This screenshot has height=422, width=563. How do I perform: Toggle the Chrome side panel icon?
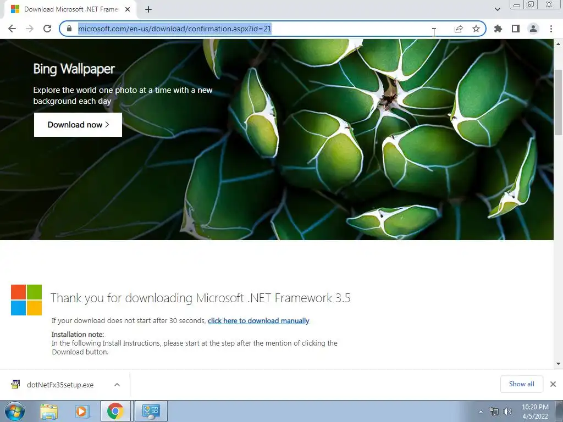[x=516, y=29]
